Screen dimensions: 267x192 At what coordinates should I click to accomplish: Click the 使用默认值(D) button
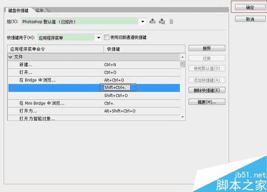[207, 68]
